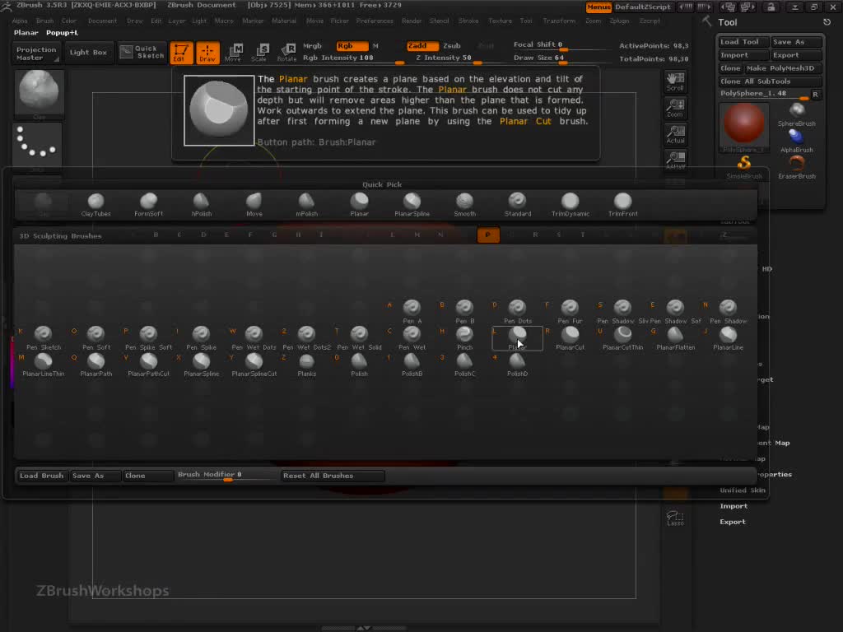Pick the TrimDynamic brush in Quick Pick
Image resolution: width=843 pixels, height=632 pixels.
tap(570, 205)
